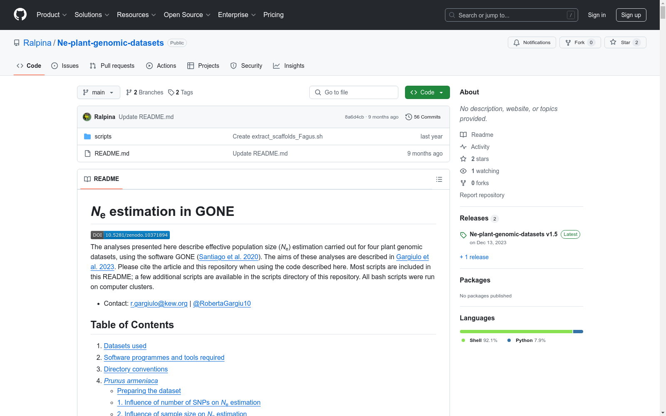Email r.gargiulo@kew.org contact link
Viewport: 666px width, 416px height.
point(159,304)
